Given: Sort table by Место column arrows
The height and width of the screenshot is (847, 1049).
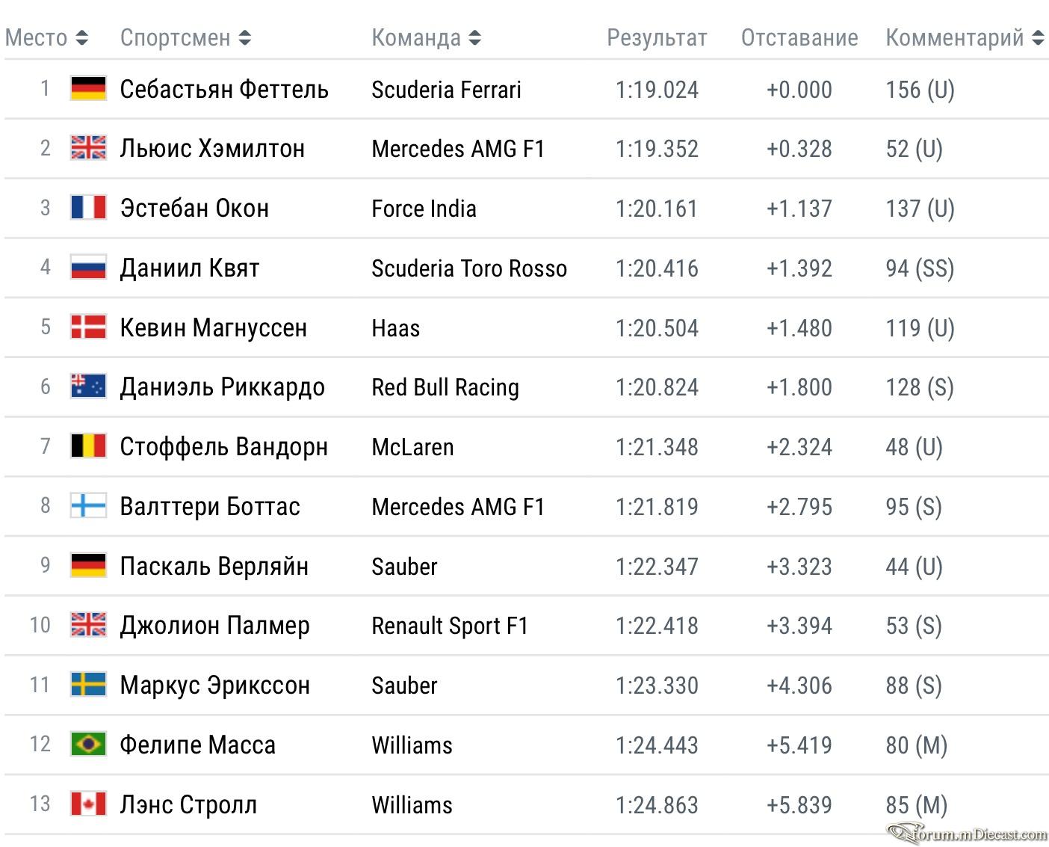Looking at the screenshot, I should (82, 37).
